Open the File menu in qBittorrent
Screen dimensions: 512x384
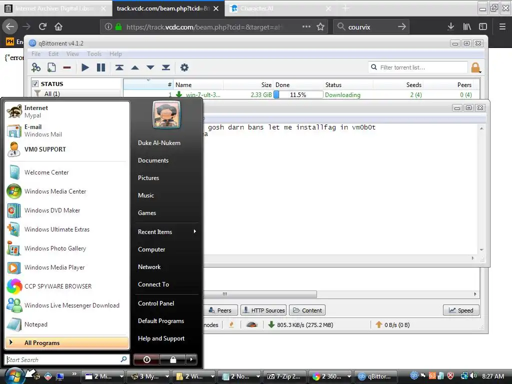pos(36,54)
